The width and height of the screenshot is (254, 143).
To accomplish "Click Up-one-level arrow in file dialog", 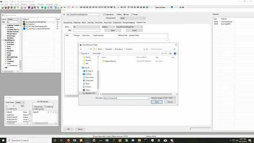I will (x=91, y=49).
